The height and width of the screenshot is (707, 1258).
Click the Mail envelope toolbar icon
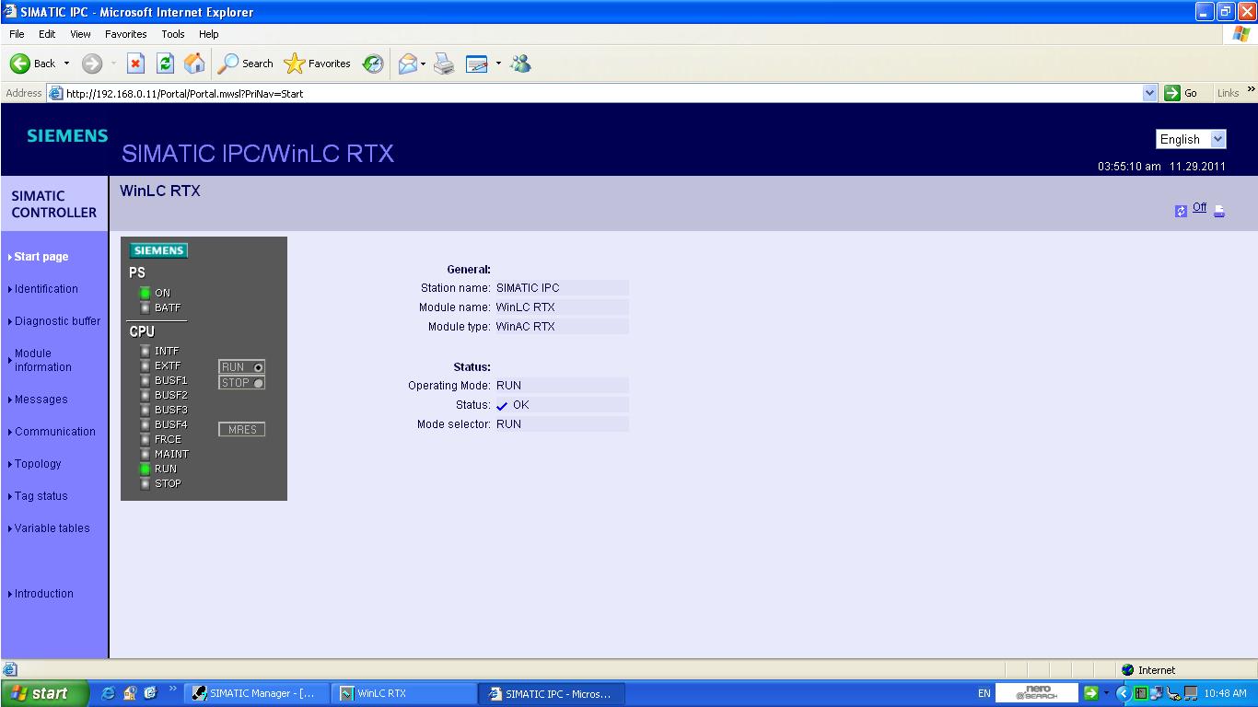407,64
